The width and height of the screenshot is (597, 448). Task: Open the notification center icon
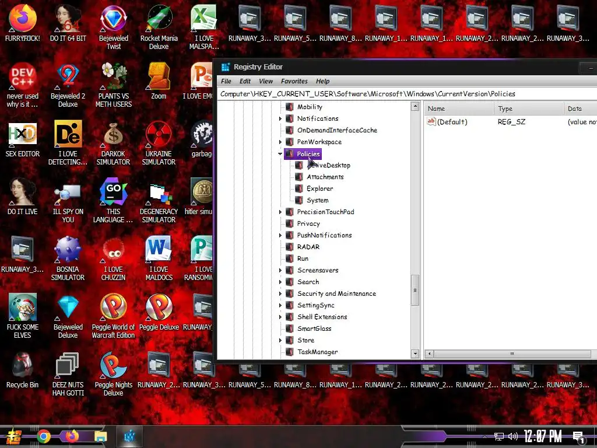coord(579,437)
